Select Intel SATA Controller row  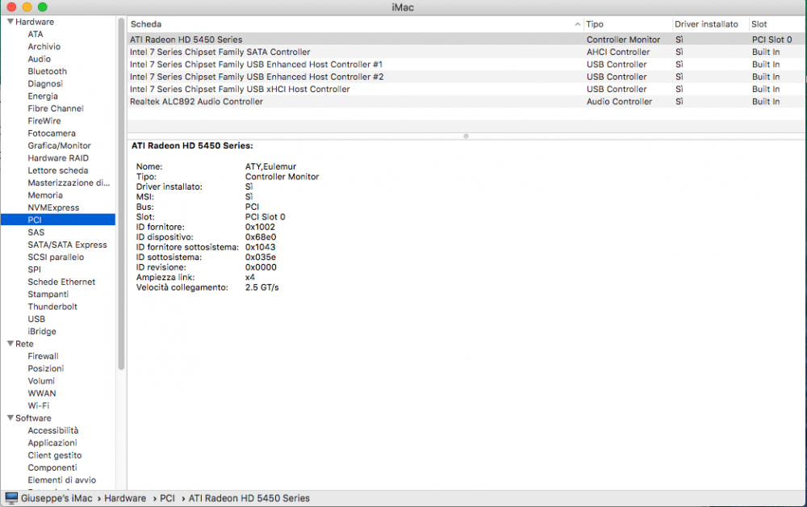[466, 52]
